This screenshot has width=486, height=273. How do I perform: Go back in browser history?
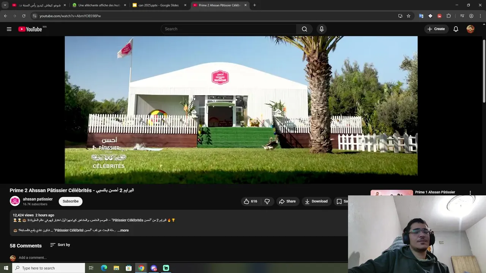click(x=5, y=16)
